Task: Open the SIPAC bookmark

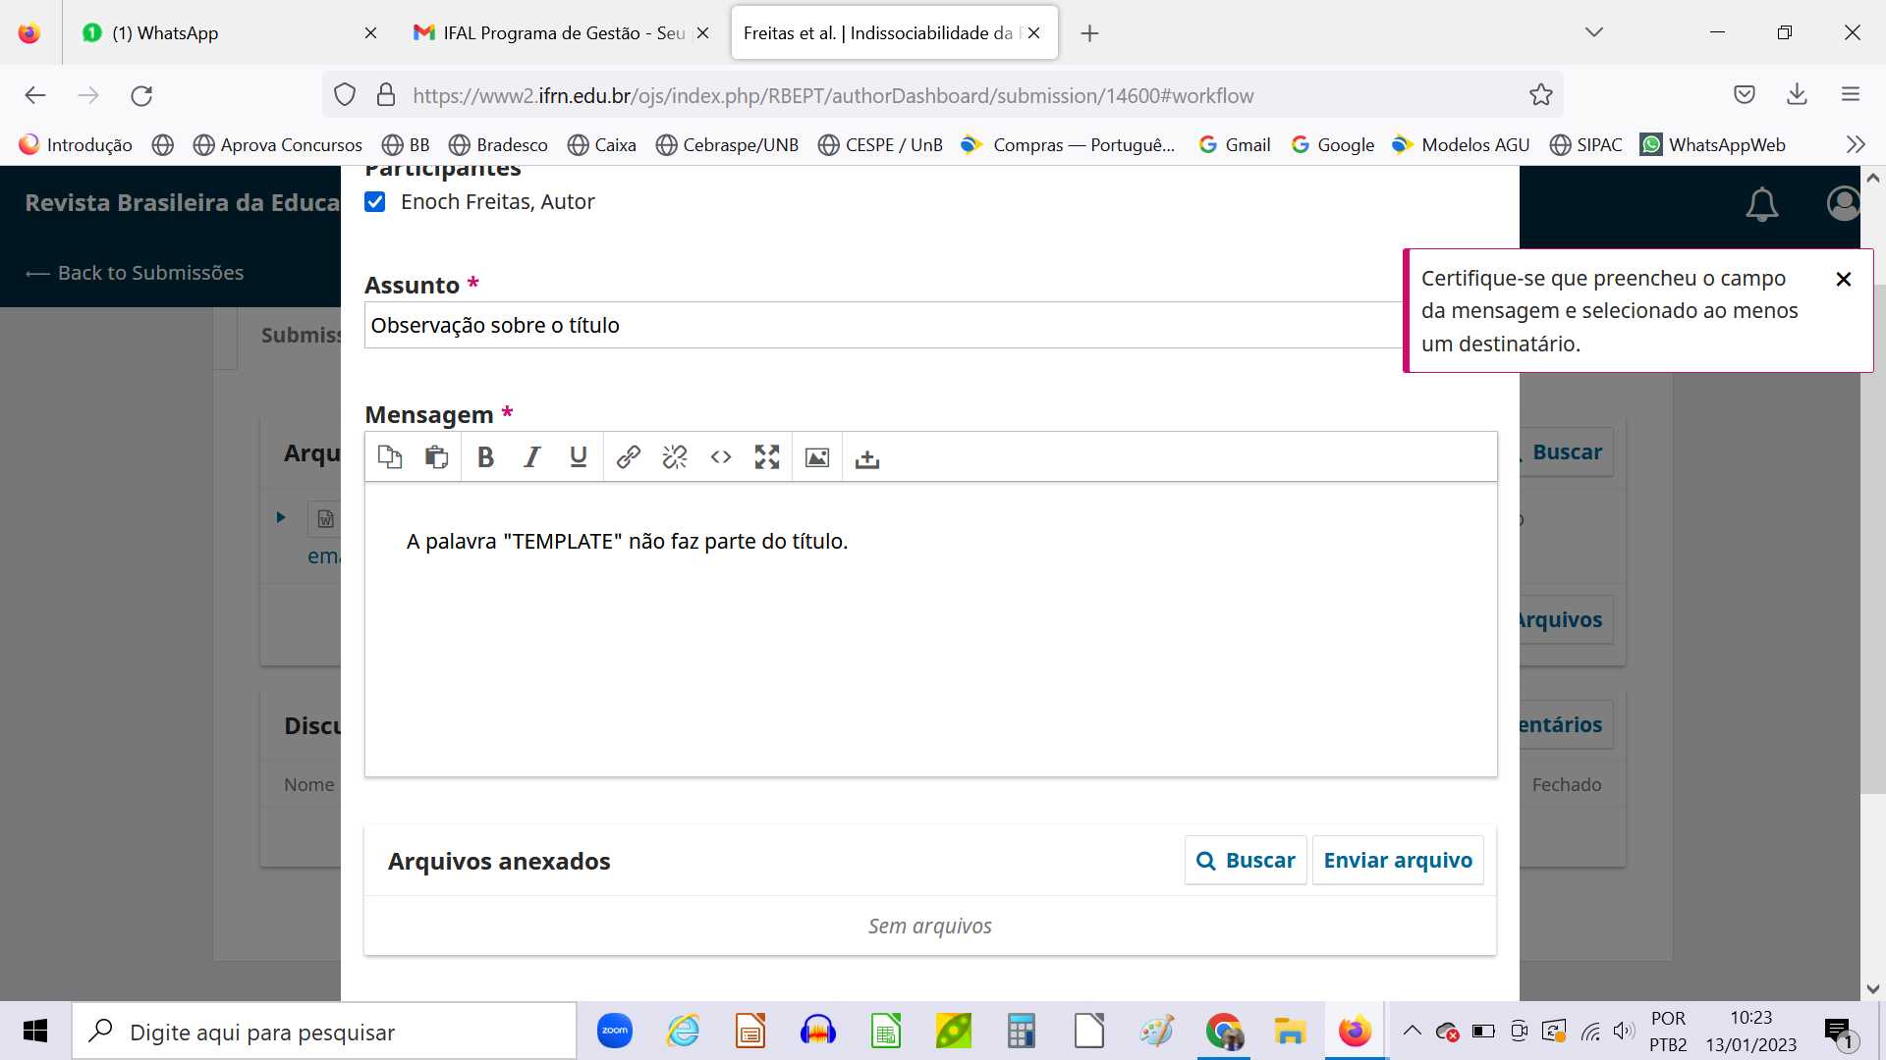Action: 1585,145
